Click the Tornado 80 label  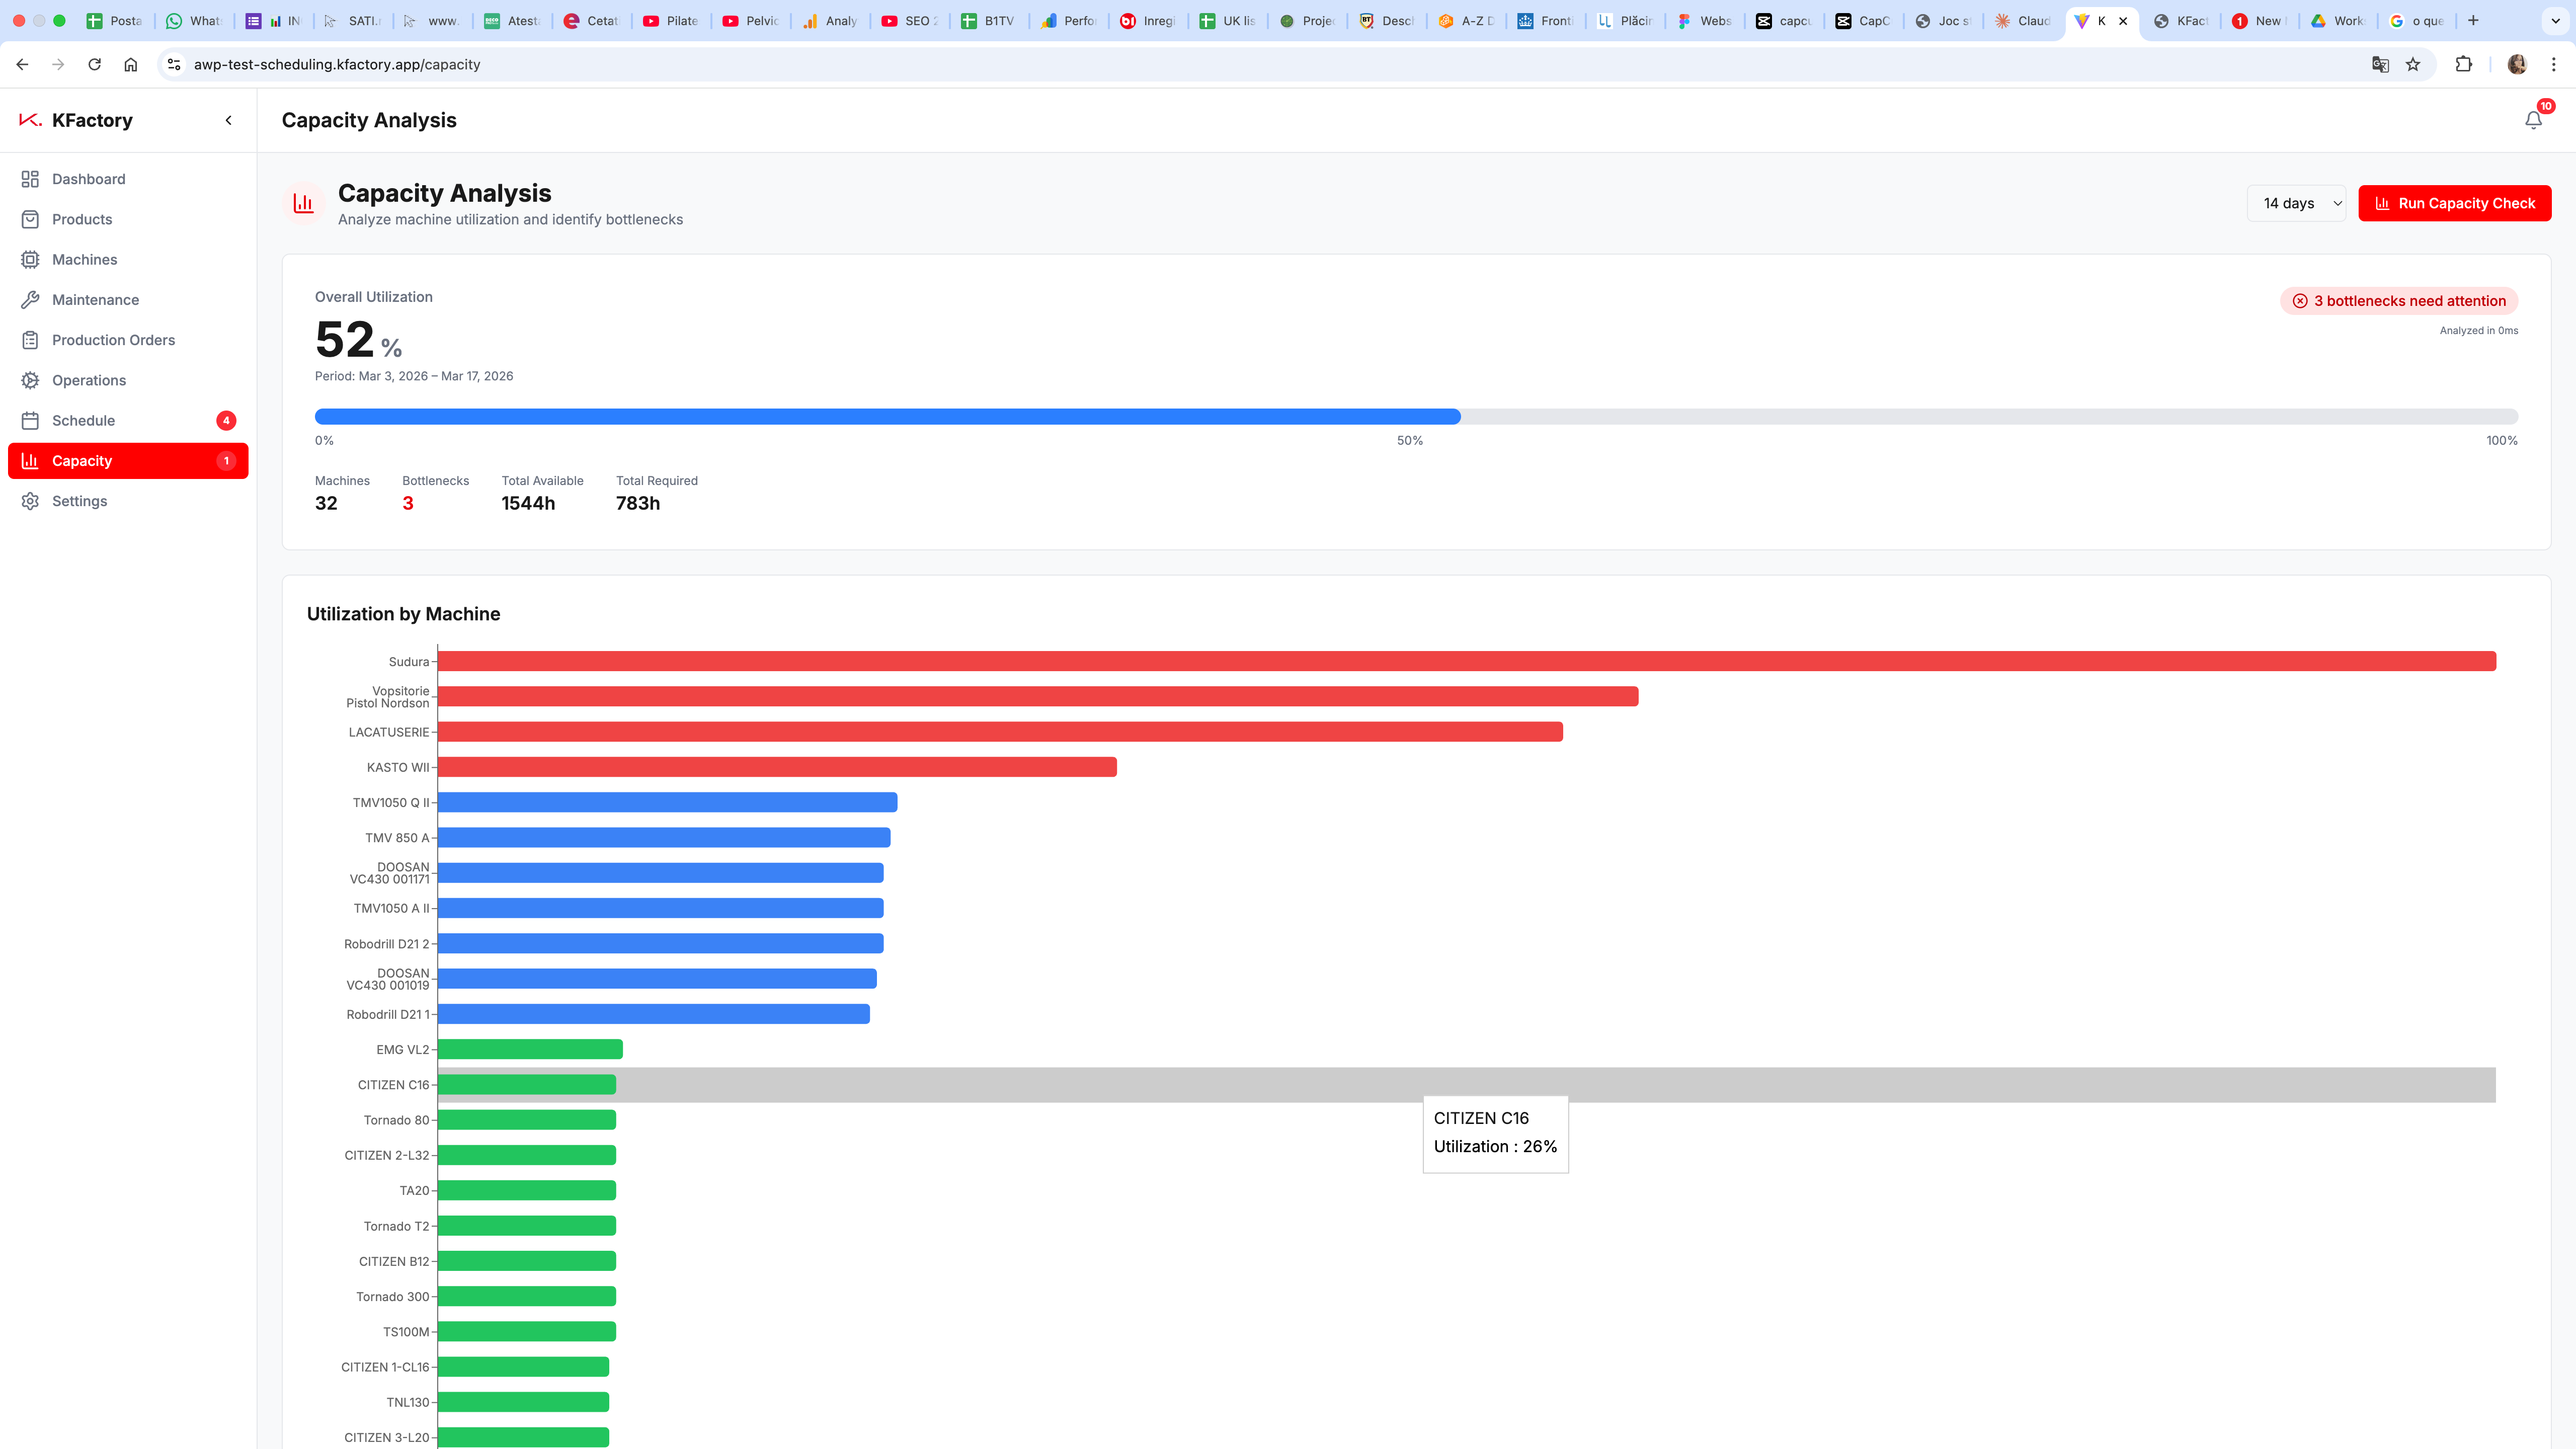point(396,1120)
